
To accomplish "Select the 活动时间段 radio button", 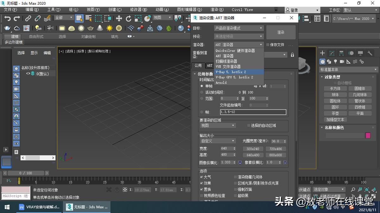I will pyautogui.click(x=201, y=92).
